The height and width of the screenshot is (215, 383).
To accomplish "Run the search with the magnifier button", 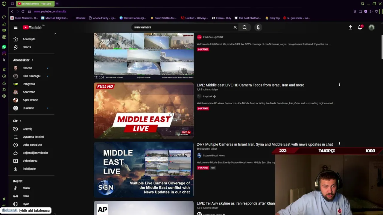I will [x=244, y=27].
